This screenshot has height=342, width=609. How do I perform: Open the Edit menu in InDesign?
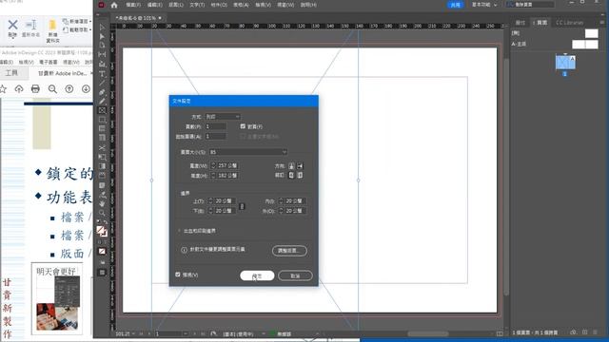[154, 5]
